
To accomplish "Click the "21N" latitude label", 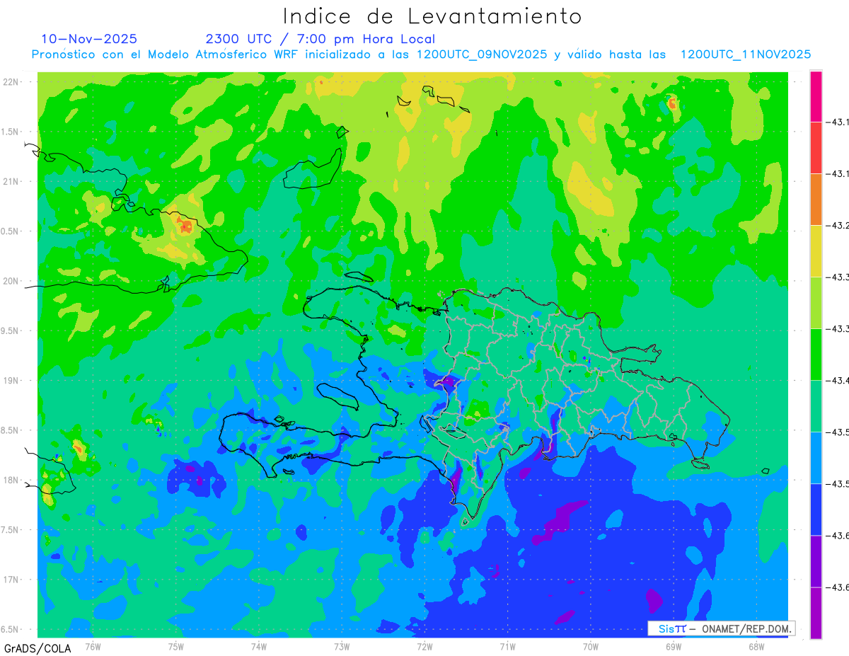I will (11, 181).
